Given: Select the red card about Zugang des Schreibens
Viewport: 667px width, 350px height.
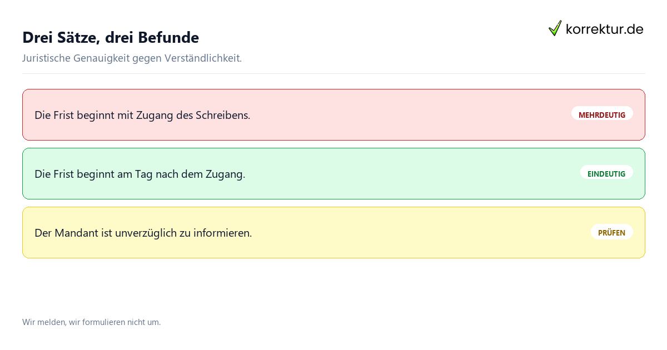Looking at the screenshot, I should click(333, 115).
